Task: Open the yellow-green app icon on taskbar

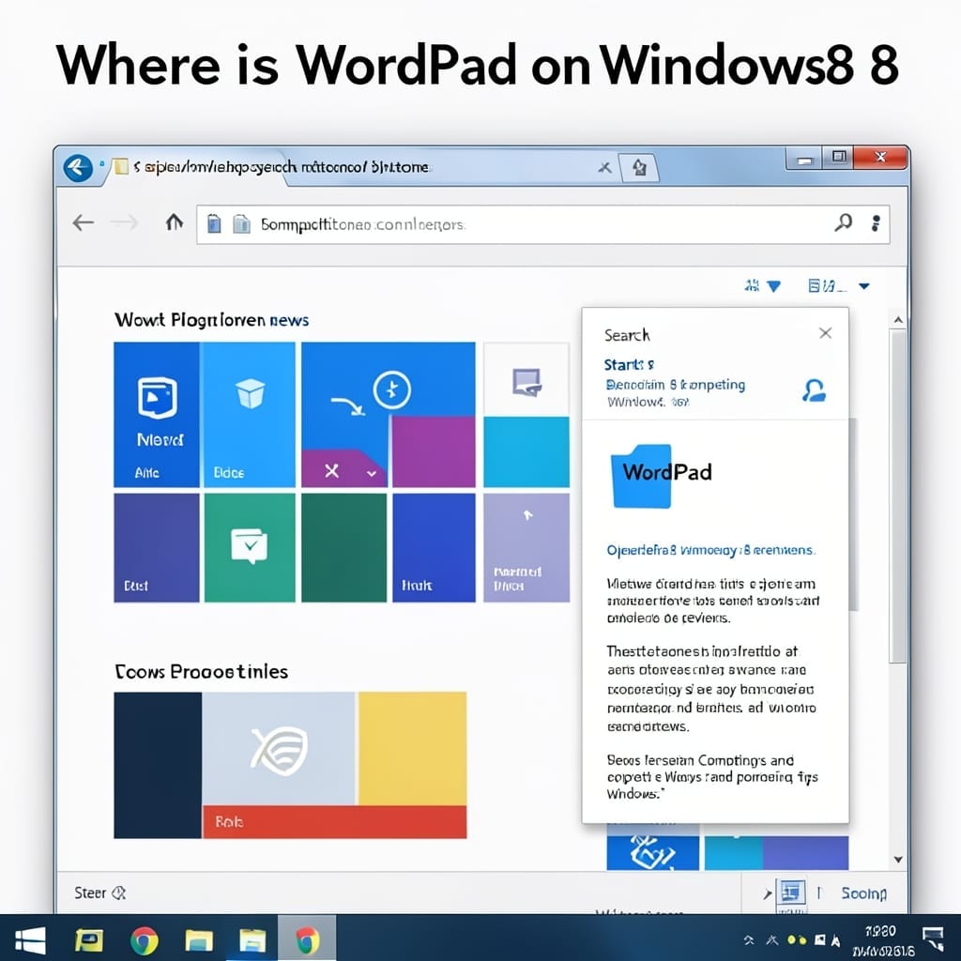Action: pyautogui.click(x=89, y=939)
